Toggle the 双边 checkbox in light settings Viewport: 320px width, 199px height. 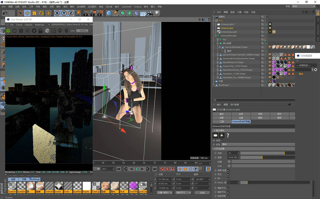coord(228,174)
